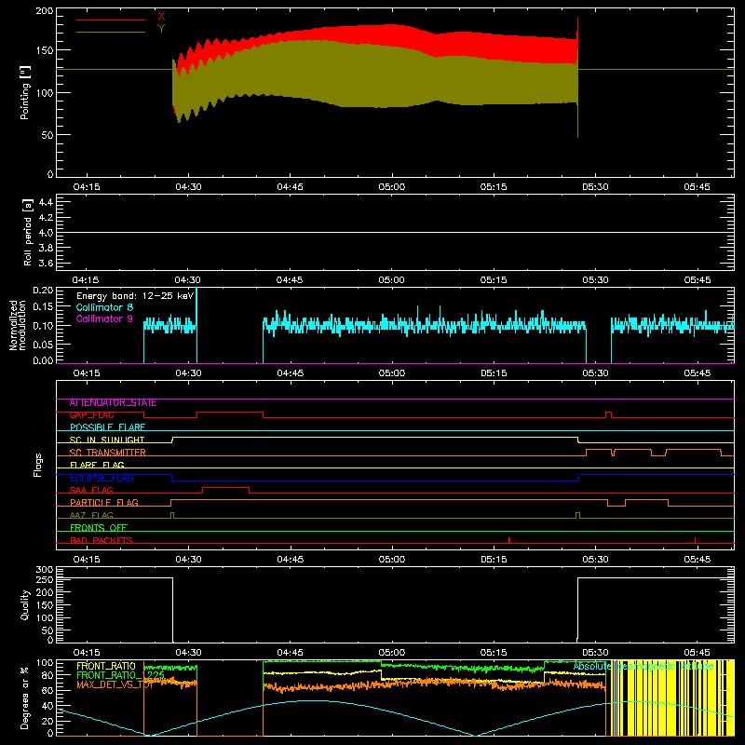Screen dimensions: 745x745
Task: Click the 'Degrees or %' axis title
Action: pos(25,698)
